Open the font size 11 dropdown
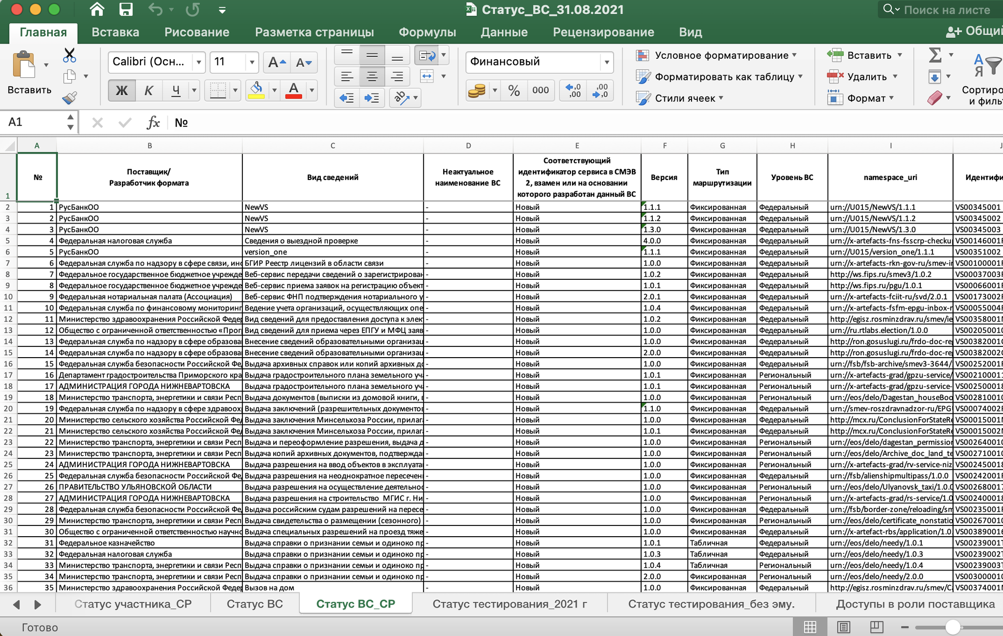The image size is (1003, 636). pyautogui.click(x=252, y=62)
